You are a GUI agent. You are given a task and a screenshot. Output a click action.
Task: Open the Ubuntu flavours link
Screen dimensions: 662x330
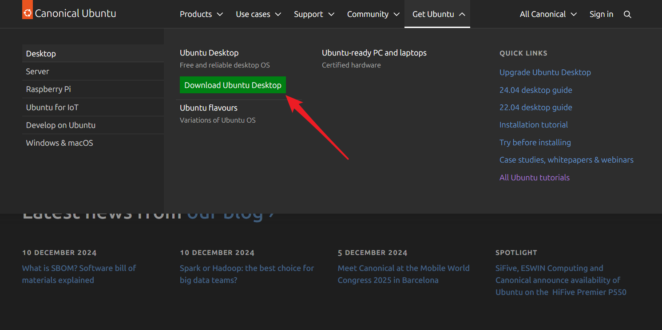(209, 108)
